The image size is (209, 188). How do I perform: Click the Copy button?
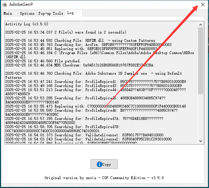(104, 164)
